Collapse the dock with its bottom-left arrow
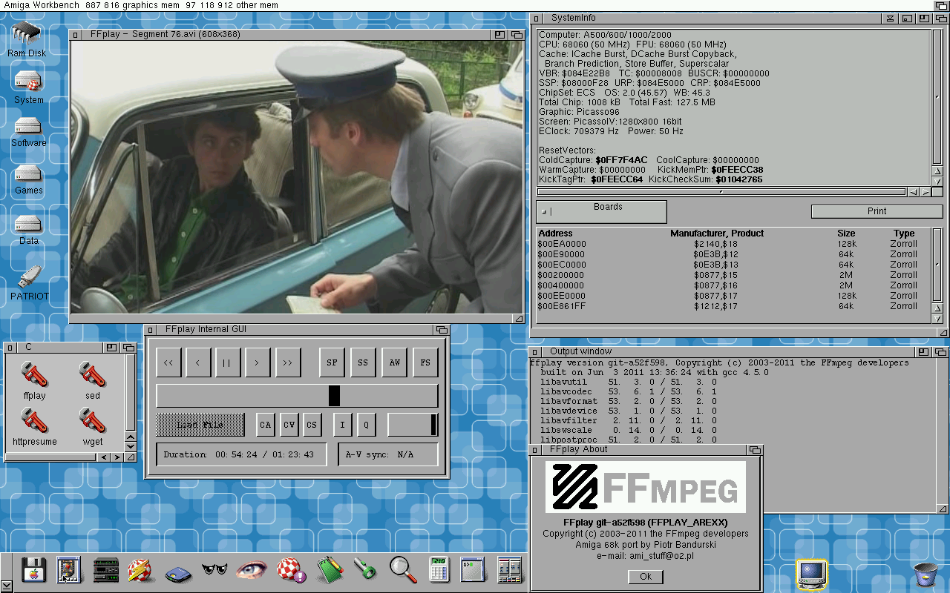 pyautogui.click(x=6, y=586)
